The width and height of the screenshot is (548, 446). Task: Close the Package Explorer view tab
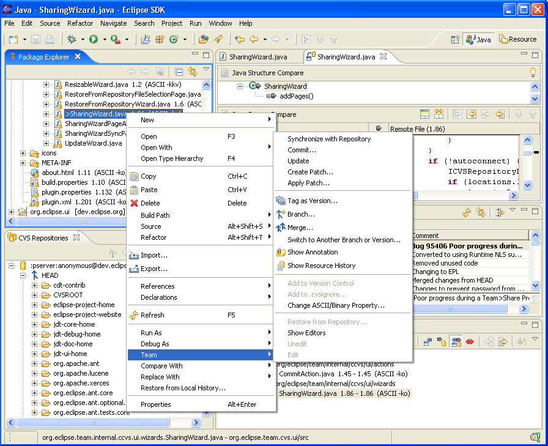(78, 56)
